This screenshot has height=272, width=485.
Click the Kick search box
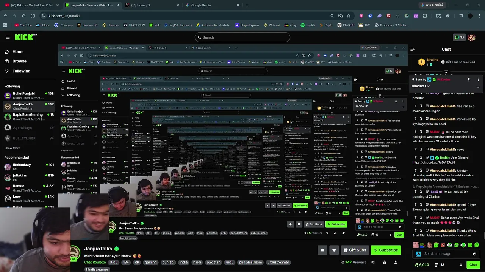242,37
